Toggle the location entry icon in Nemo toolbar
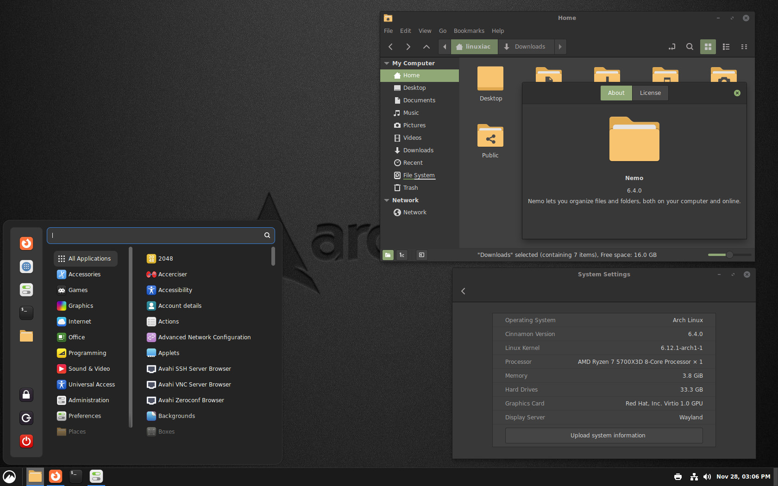Image resolution: width=778 pixels, height=486 pixels. pyautogui.click(x=672, y=47)
